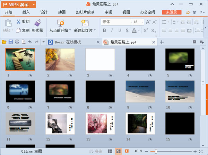
Task: Select the Format Painter (格式刷) brush
Action: [x=38, y=23]
